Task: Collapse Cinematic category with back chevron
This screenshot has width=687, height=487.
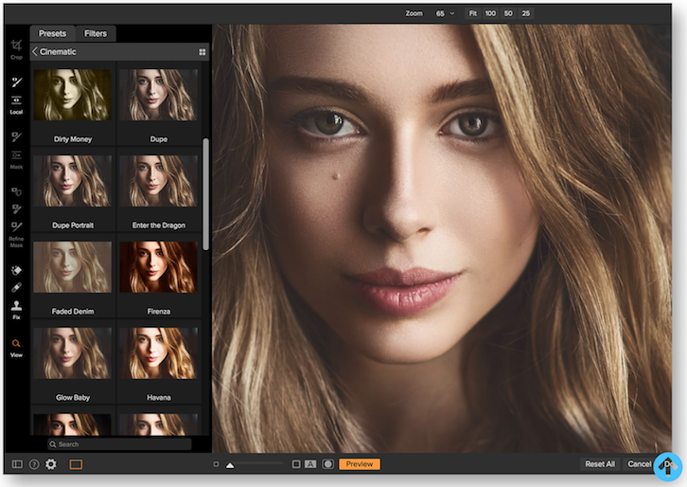Action: coord(35,52)
